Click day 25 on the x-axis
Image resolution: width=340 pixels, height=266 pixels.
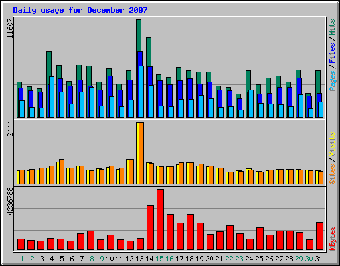tap(259, 259)
